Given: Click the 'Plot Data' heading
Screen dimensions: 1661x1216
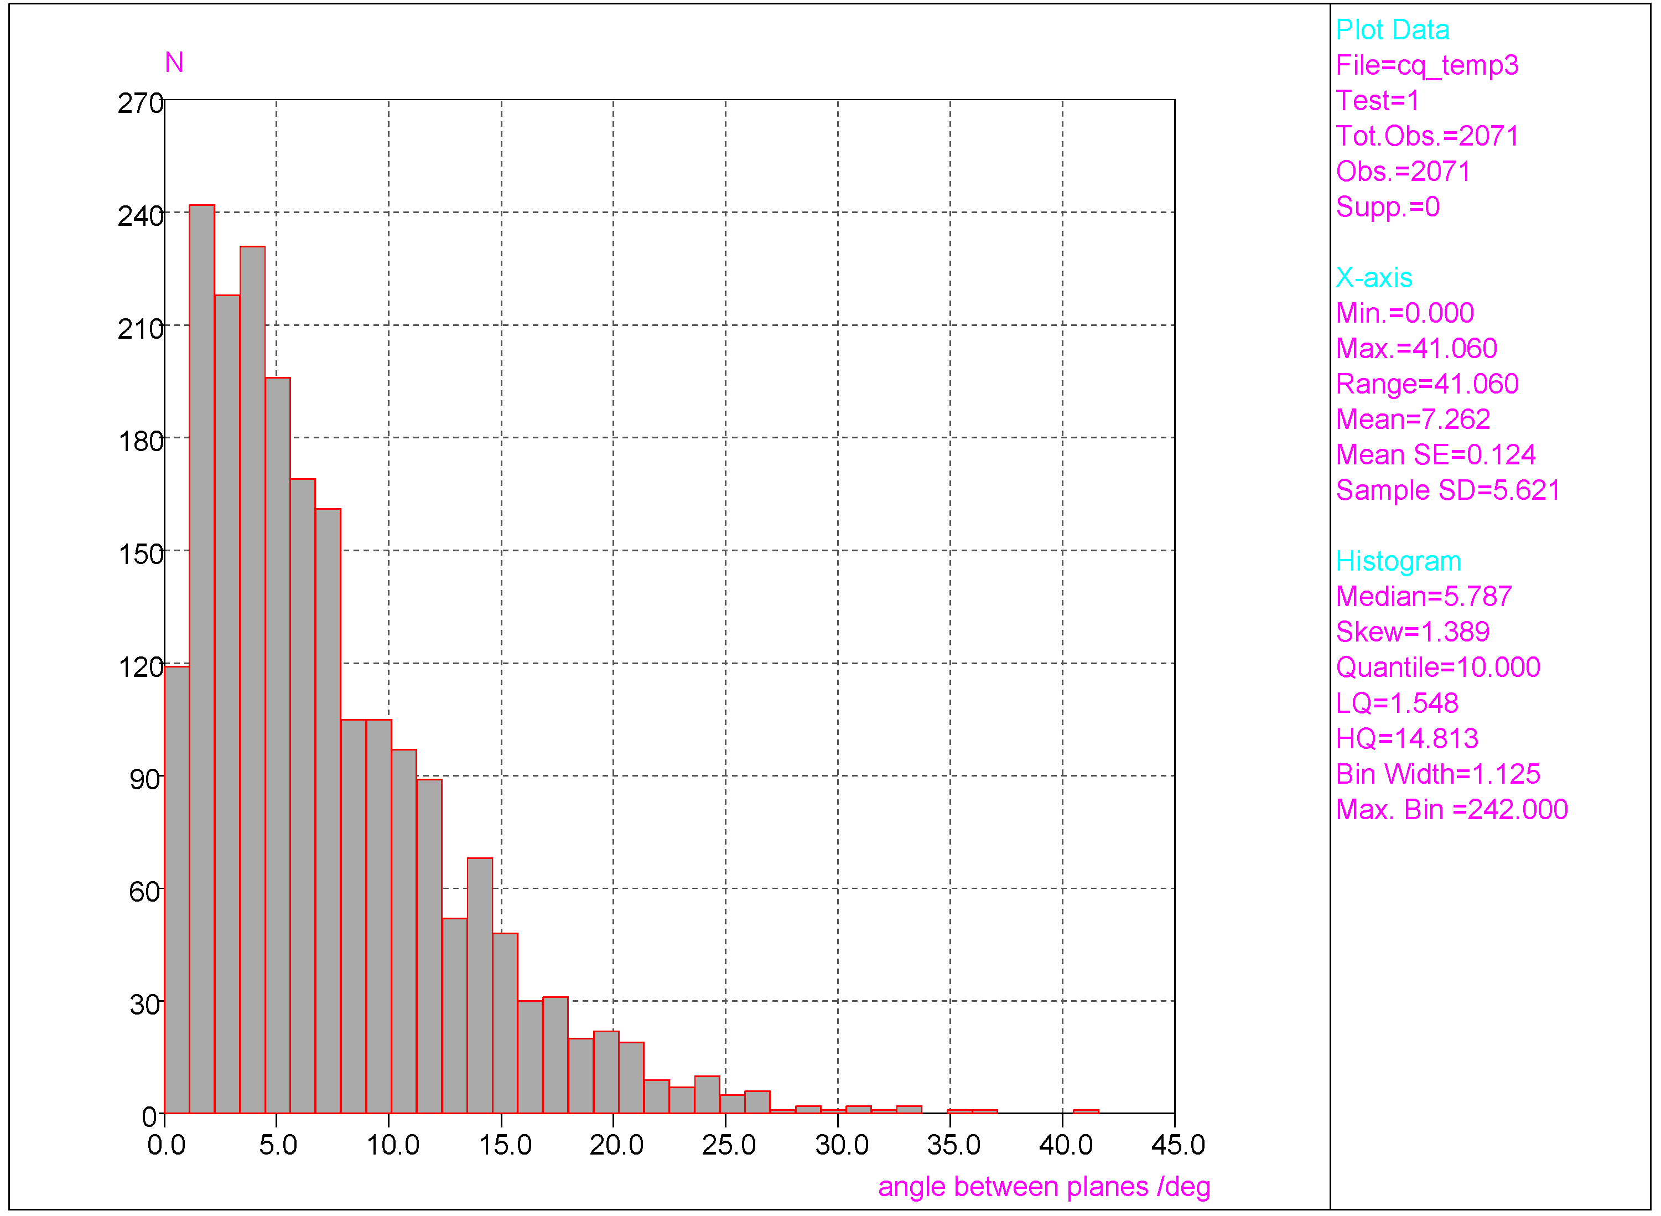Looking at the screenshot, I should [1393, 30].
